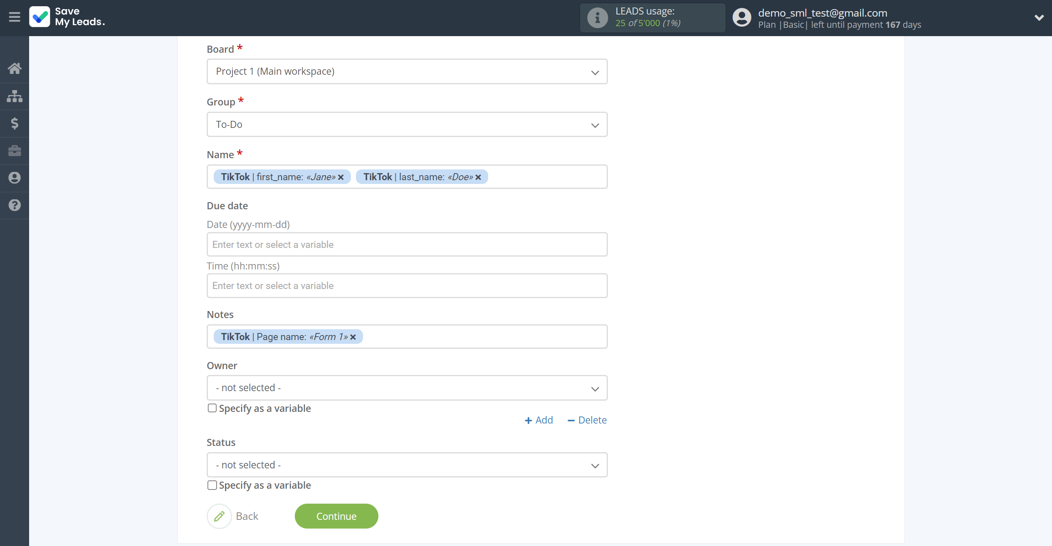Open the briefcase sidebar icon

[x=15, y=150]
